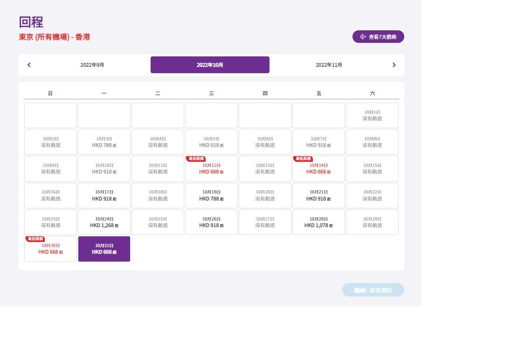Switch to the 2022年9月 month tab
The height and width of the screenshot is (345, 518).
coord(92,65)
